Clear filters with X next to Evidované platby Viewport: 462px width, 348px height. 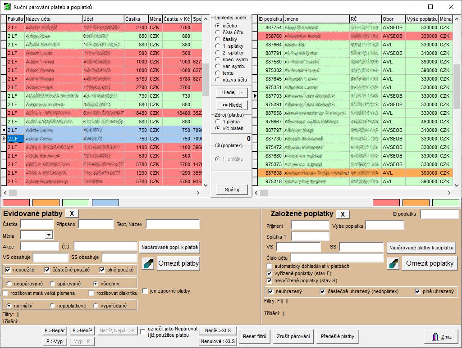tap(72, 213)
